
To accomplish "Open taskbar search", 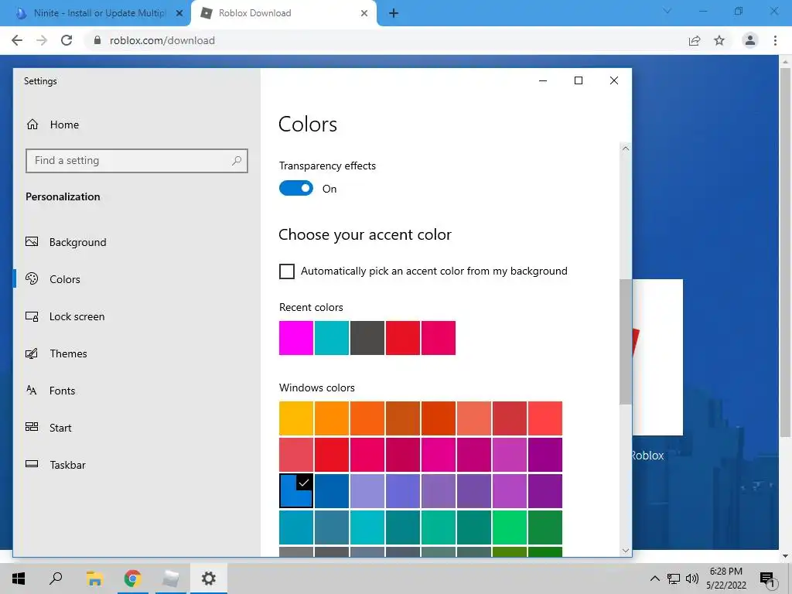I will pos(56,579).
